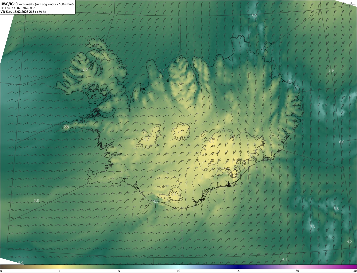
Task: Click the 1.0 value on the large ice cap
Action: (x=212, y=142)
